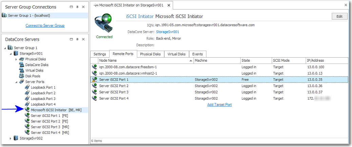
Task: Click the 13.0.0.37 address cell
Action: pos(315,92)
